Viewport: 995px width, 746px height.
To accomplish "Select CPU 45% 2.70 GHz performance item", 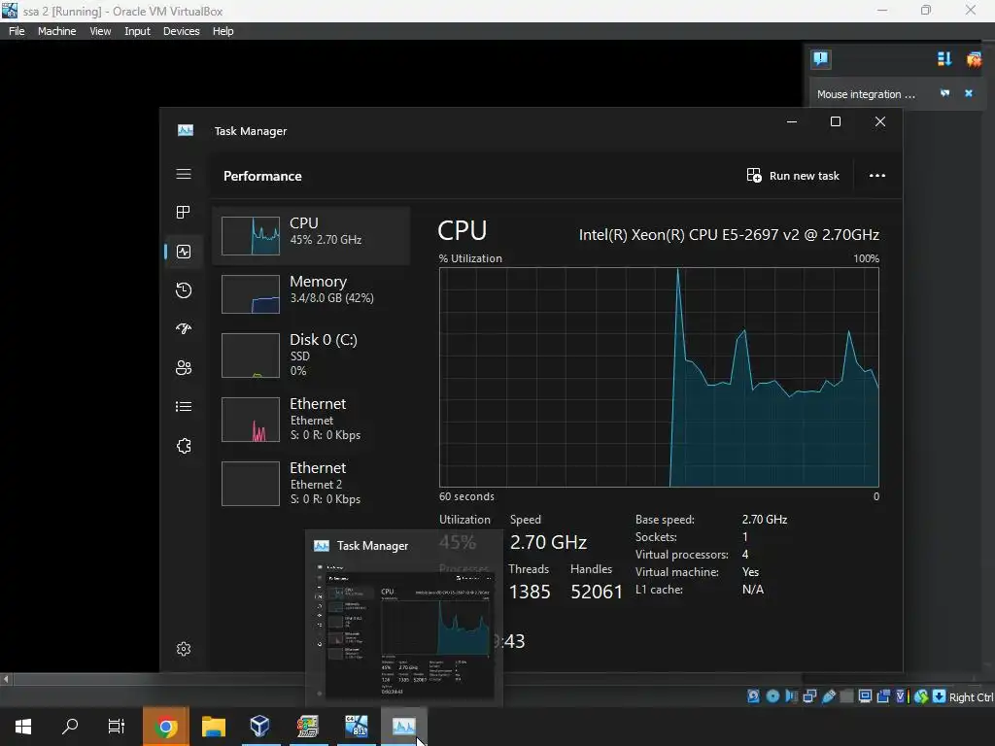I will (311, 235).
